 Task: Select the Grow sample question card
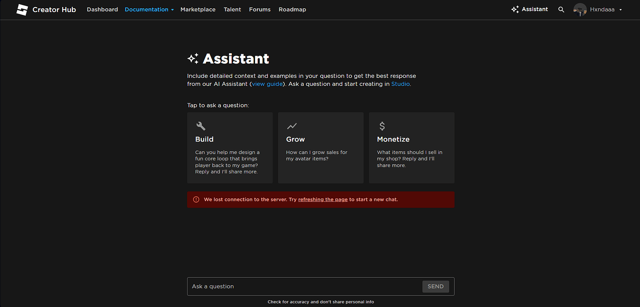(x=320, y=147)
